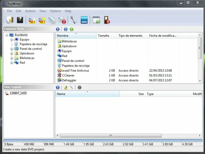Click the date 04/07/2013 12:07

coord(160,80)
